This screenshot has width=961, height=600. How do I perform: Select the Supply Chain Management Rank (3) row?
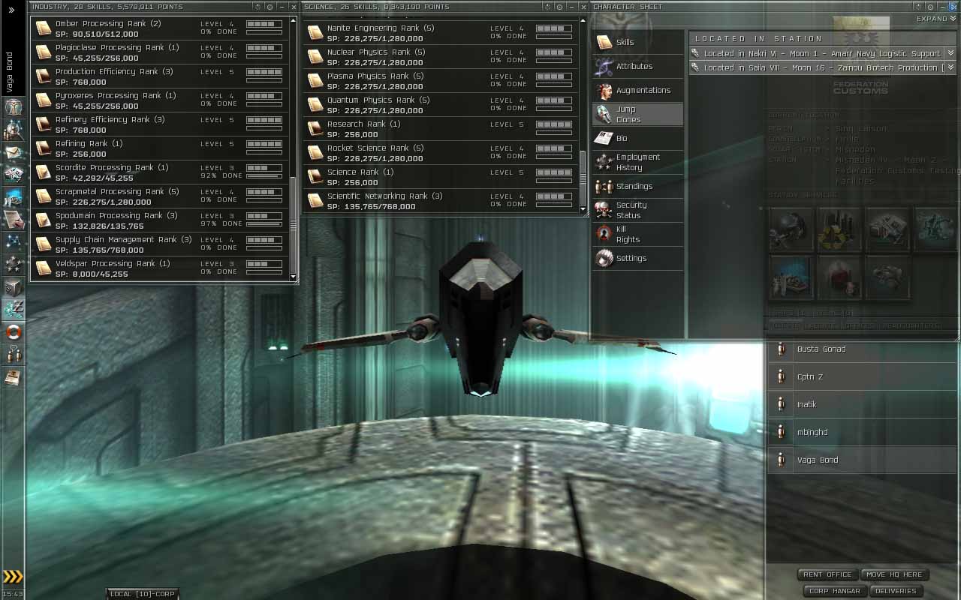[x=160, y=244]
